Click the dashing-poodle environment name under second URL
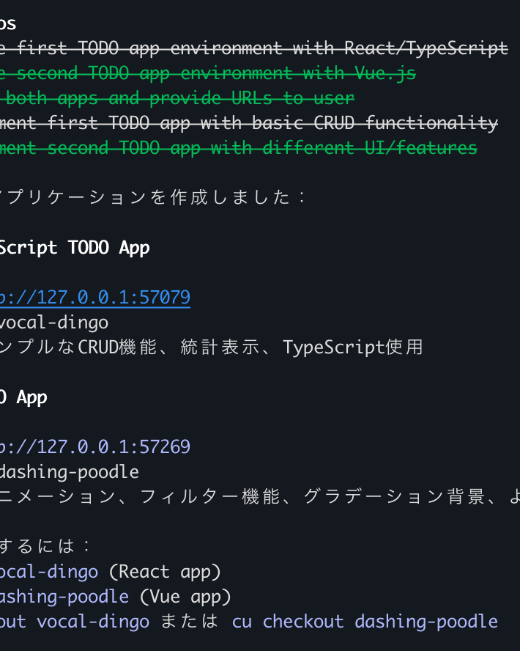Image resolution: width=520 pixels, height=651 pixels. (x=70, y=472)
